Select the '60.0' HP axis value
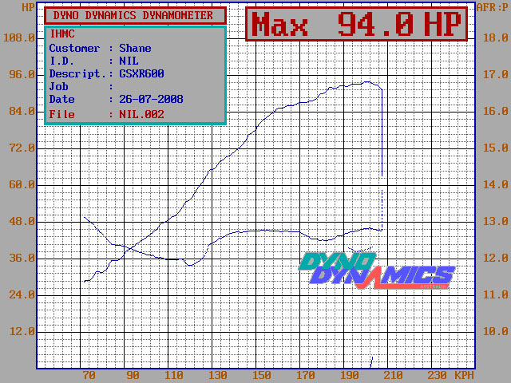The image size is (511, 383). pyautogui.click(x=22, y=184)
